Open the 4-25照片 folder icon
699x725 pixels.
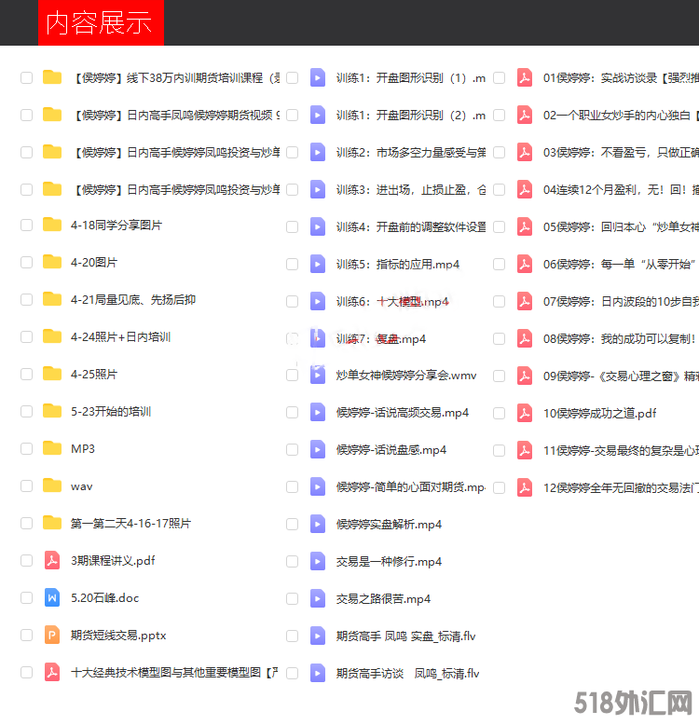click(52, 374)
